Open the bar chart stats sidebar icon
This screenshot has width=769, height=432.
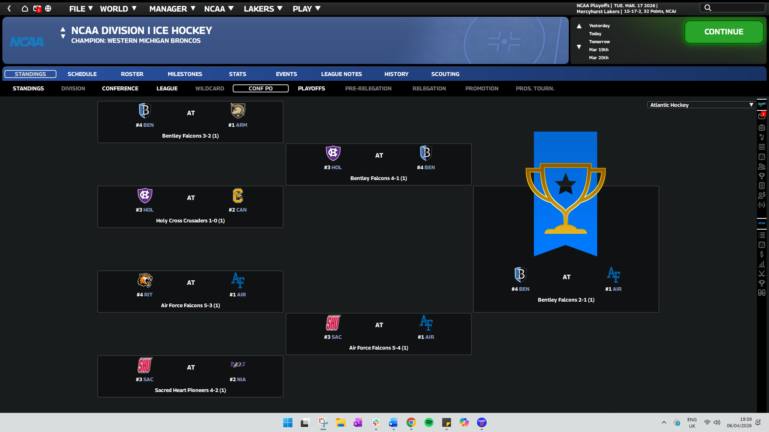coord(762,264)
